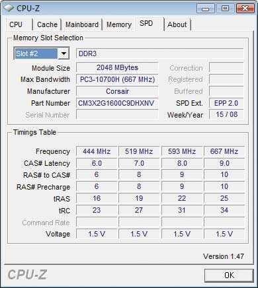Click the CAS# Latency row label
This screenshot has width=258, height=288.
(47, 163)
